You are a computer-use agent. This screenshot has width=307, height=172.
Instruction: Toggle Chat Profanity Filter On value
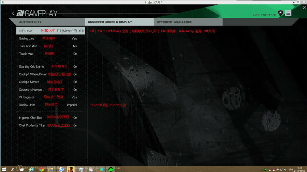click(75, 125)
